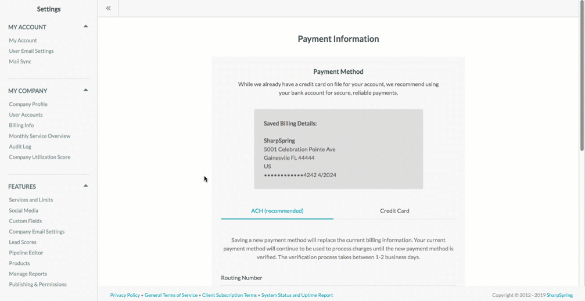Click the Routing Number input field
This screenshot has width=585, height=301.
[338, 286]
